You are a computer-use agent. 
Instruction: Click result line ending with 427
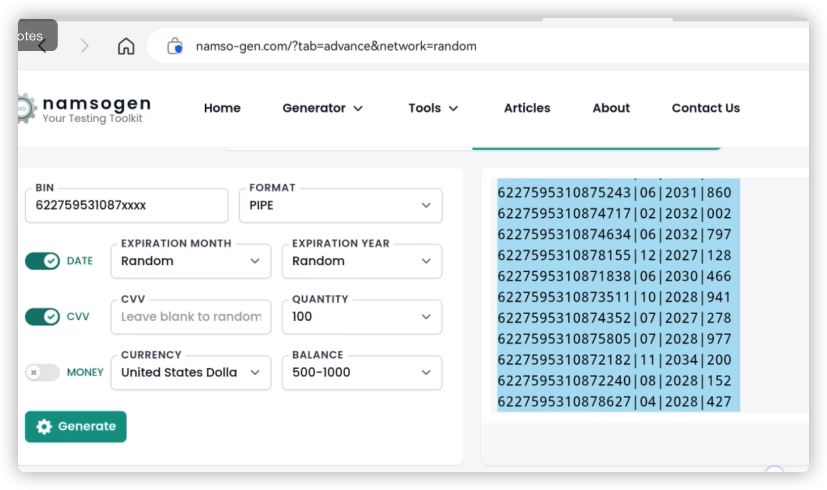614,402
